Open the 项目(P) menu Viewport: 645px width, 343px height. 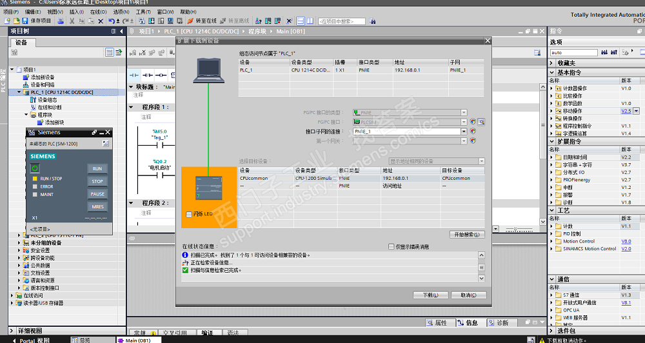11,12
